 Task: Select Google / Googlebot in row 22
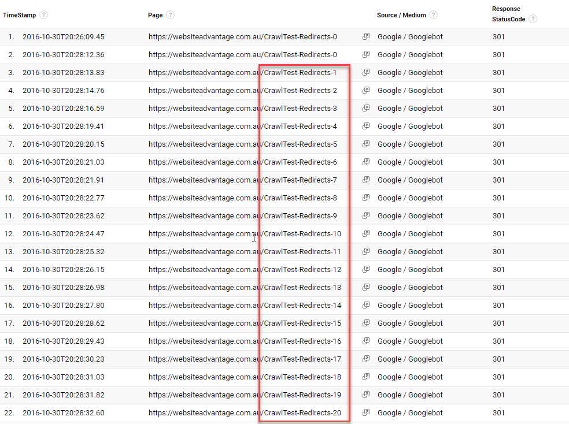coord(410,413)
